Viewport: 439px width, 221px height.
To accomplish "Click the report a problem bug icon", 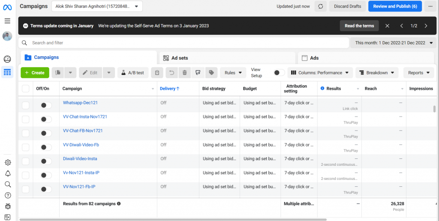I will (x=8, y=206).
